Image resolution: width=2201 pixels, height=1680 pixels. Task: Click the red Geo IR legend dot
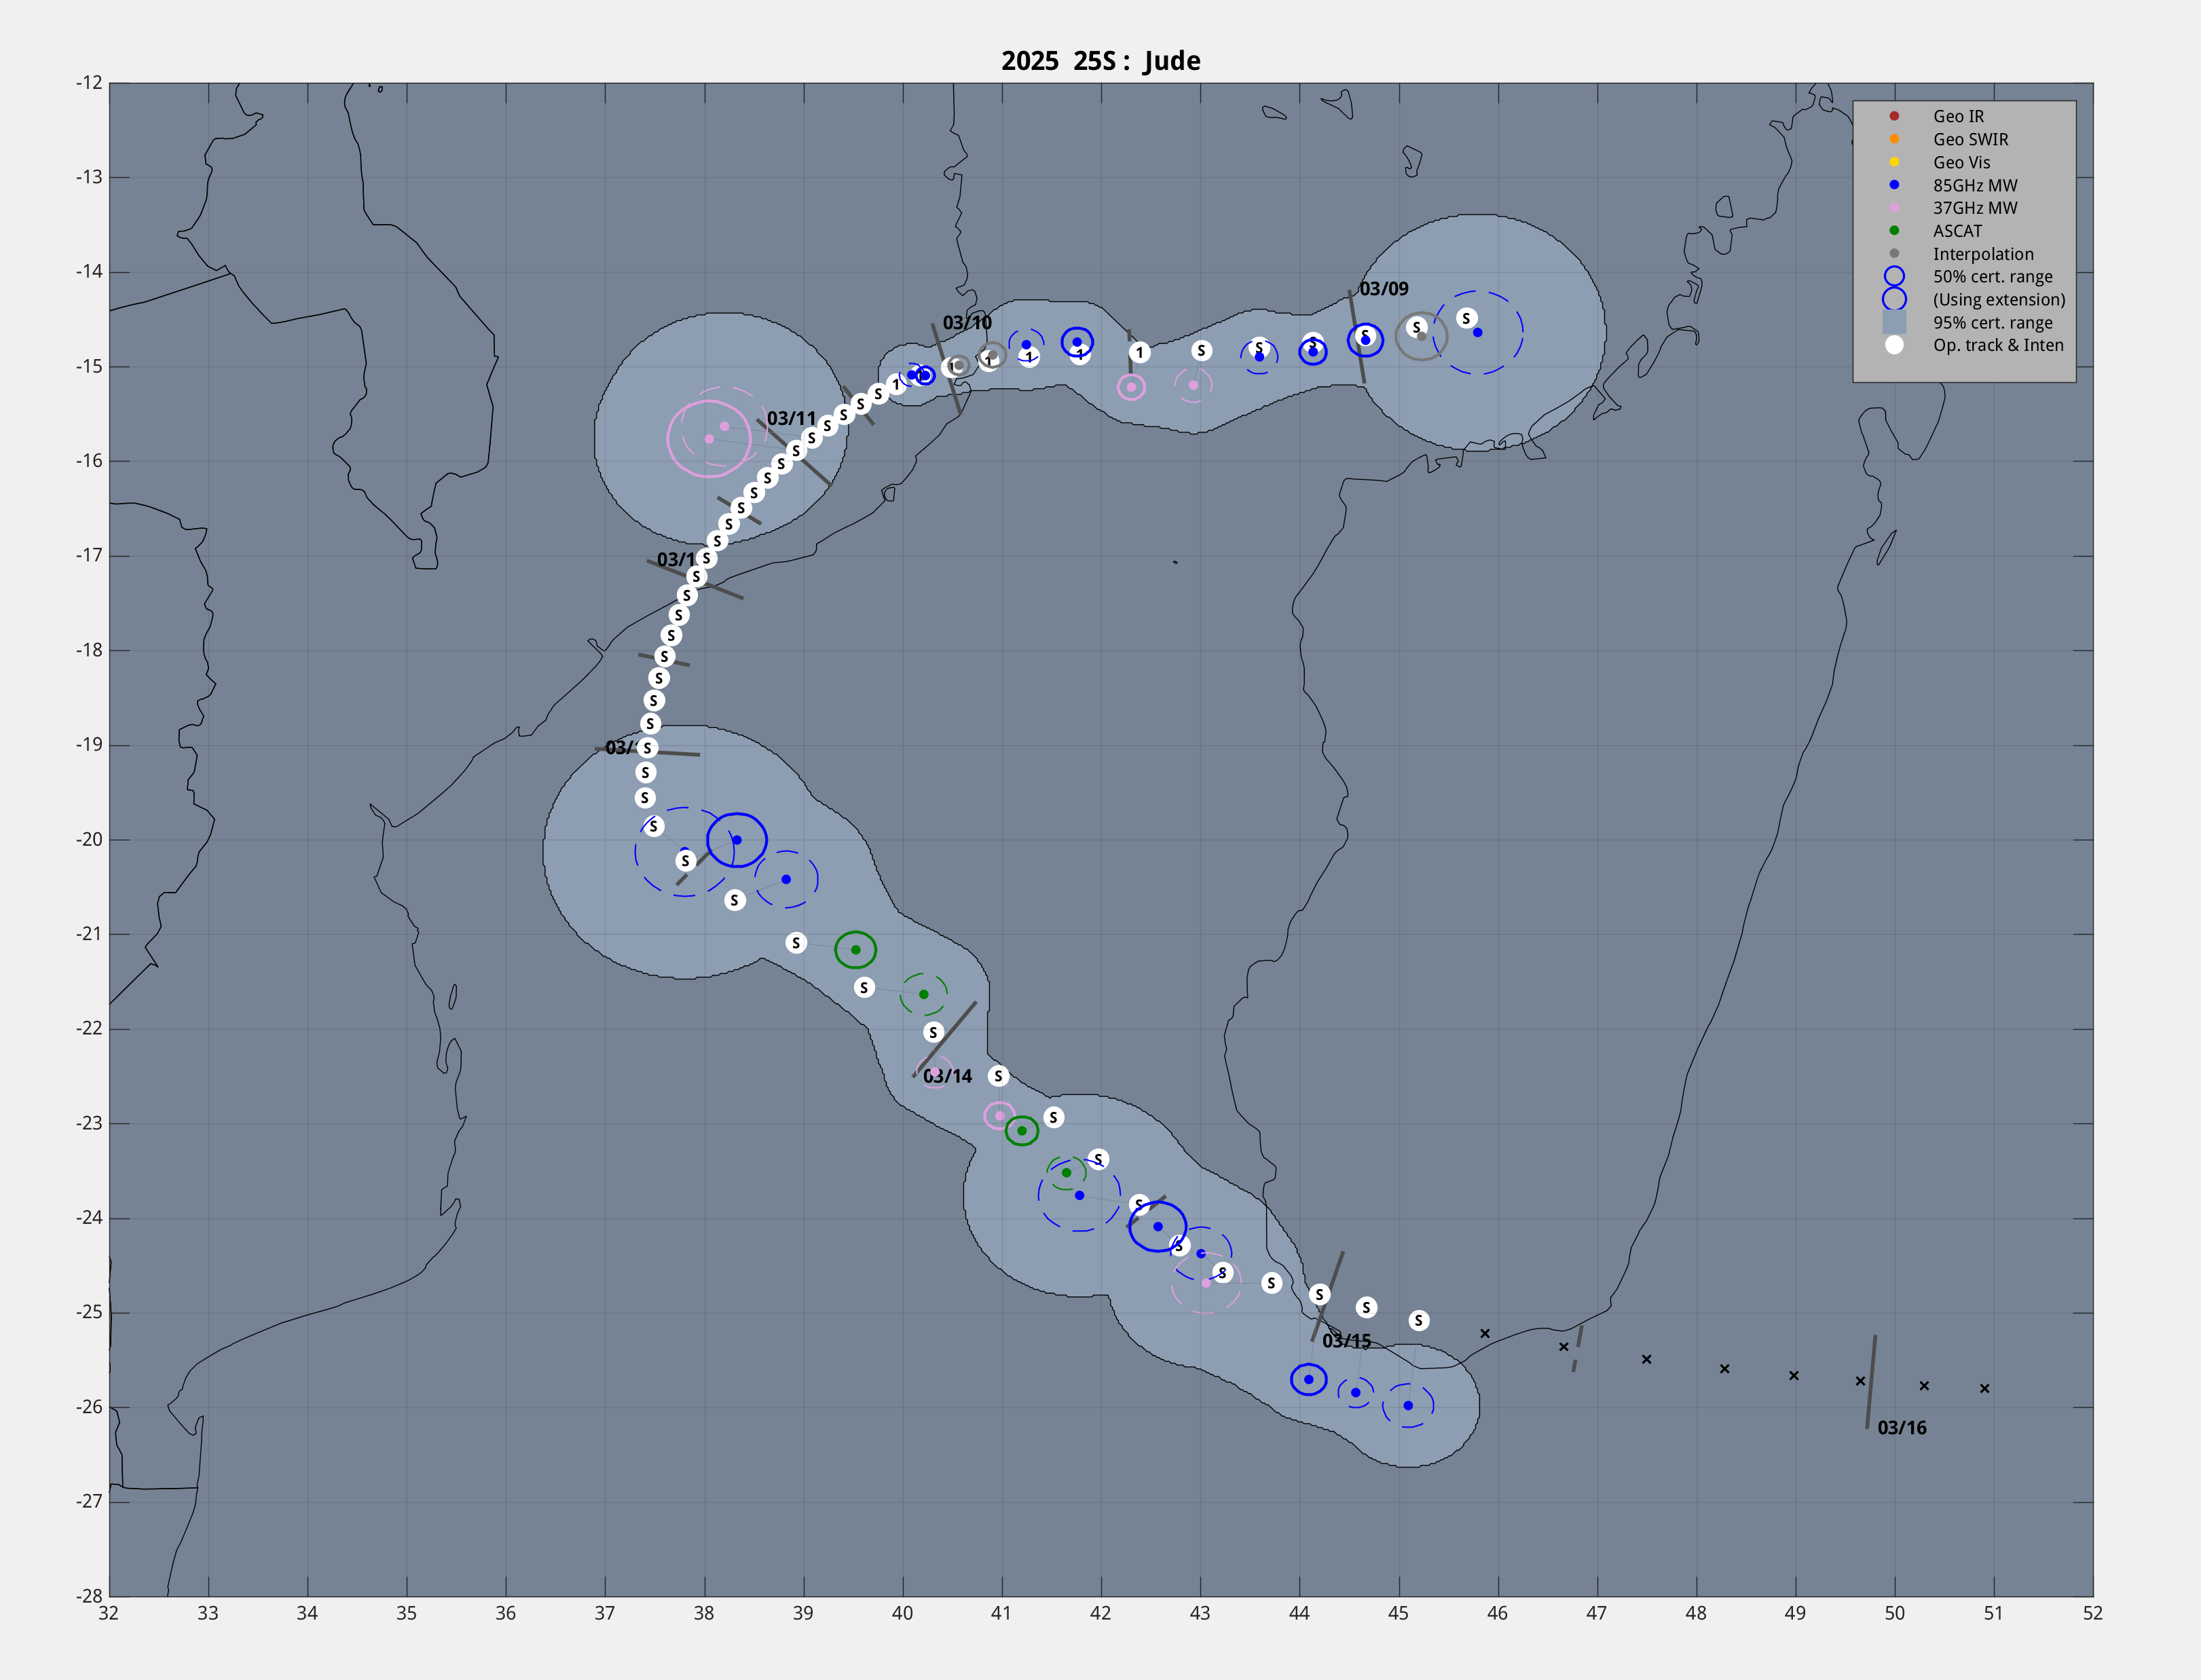[1894, 116]
